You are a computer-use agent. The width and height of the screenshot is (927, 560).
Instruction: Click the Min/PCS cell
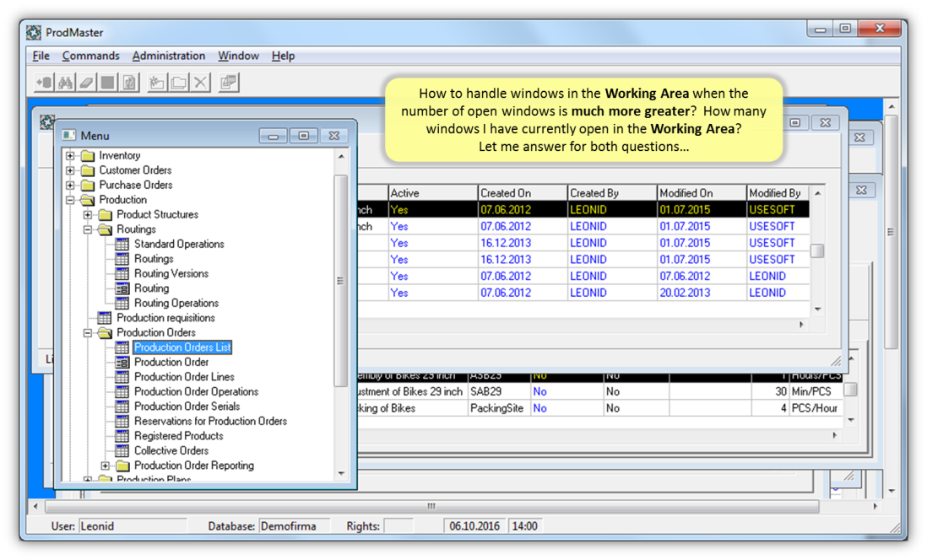pyautogui.click(x=815, y=391)
